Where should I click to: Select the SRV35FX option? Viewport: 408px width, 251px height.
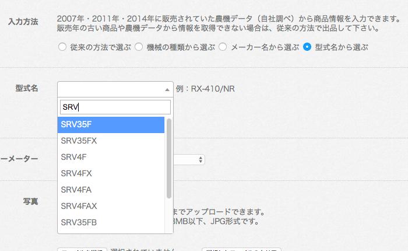tap(111, 141)
